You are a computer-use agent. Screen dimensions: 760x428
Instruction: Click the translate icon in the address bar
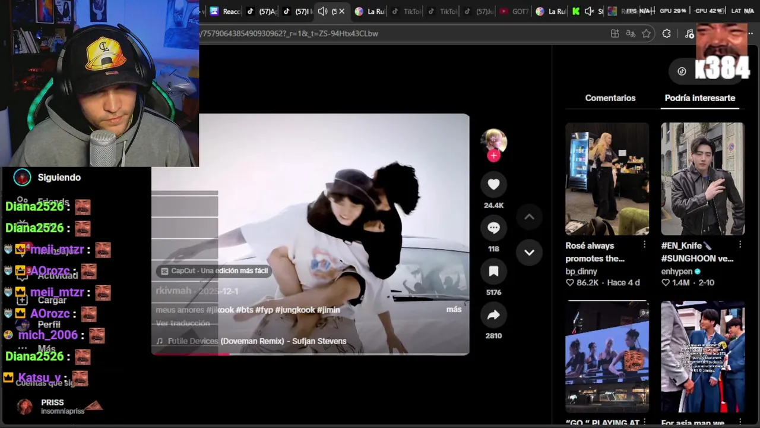tap(631, 33)
